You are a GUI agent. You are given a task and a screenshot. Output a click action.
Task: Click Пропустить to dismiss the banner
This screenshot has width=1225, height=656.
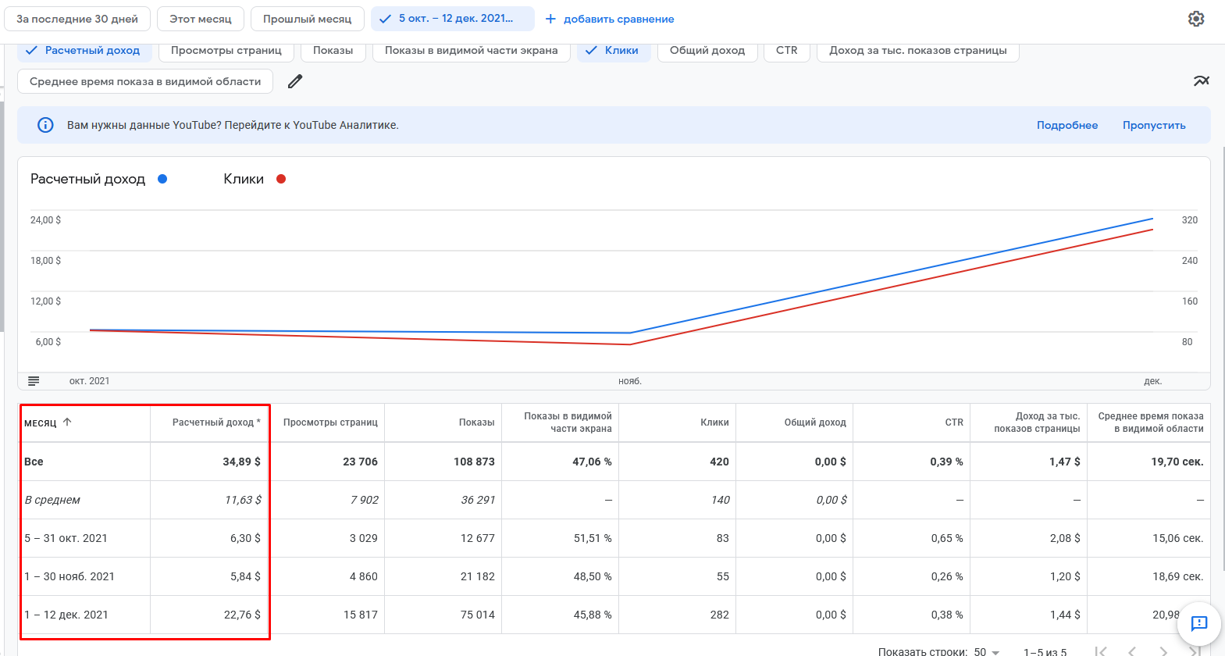(1153, 125)
